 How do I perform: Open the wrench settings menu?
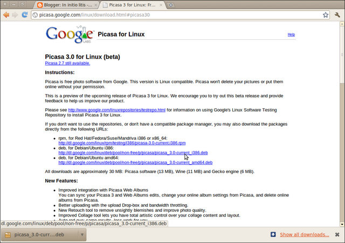tap(337, 15)
